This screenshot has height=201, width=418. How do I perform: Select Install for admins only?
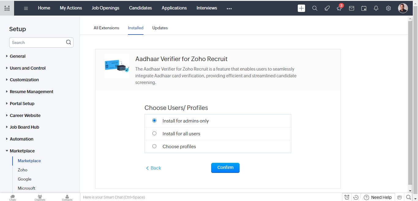pyautogui.click(x=154, y=121)
